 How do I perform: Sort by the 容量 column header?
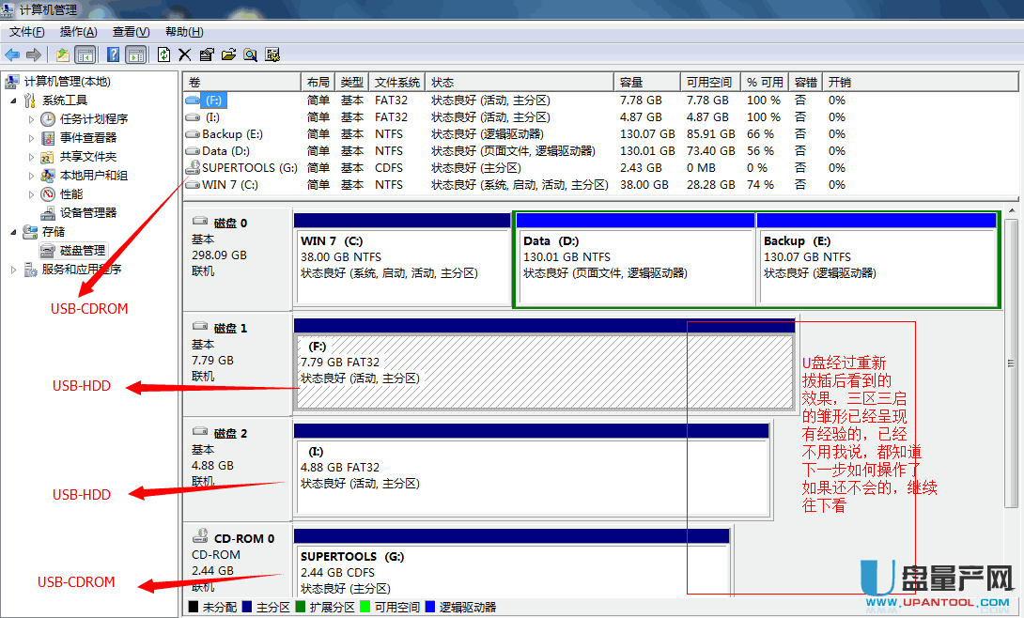coord(631,82)
